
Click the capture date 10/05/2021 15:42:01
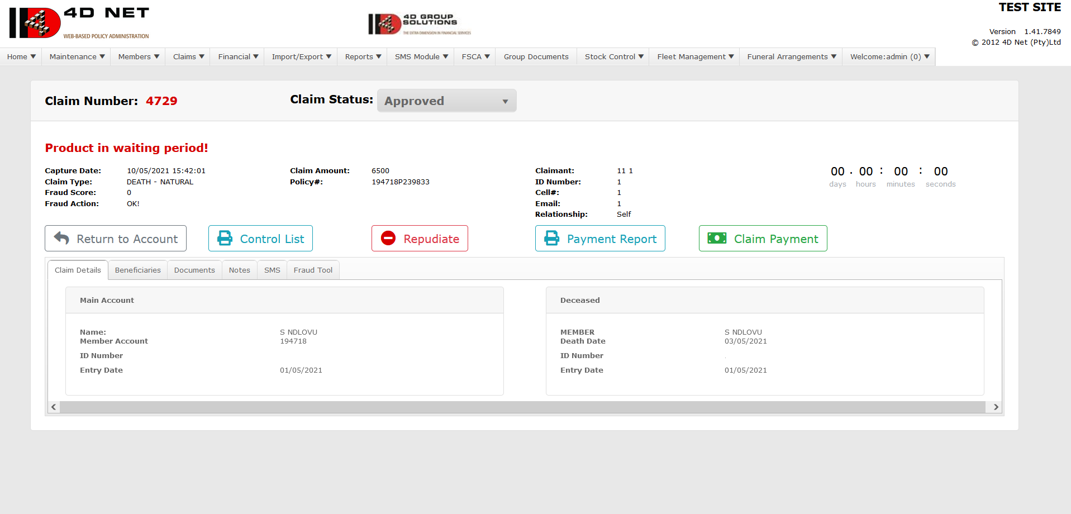click(166, 171)
